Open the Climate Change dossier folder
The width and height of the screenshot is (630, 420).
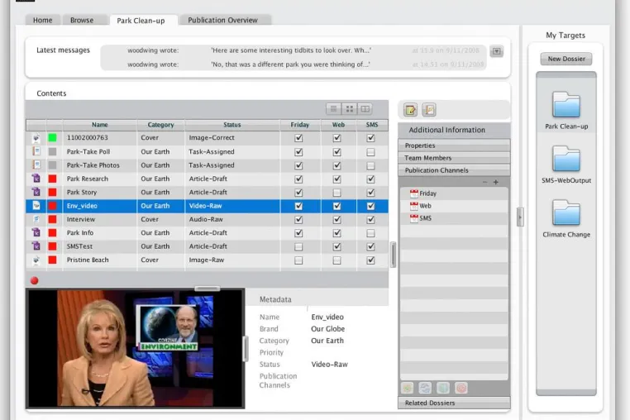566,212
